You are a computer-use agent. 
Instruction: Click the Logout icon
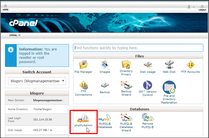coord(202,6)
